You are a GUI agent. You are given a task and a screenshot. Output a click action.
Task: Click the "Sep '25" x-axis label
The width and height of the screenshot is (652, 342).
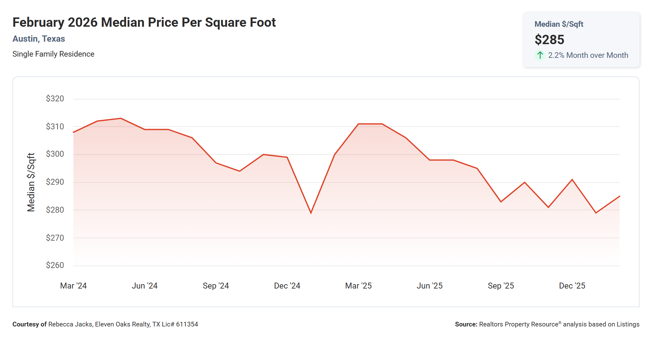(x=501, y=286)
